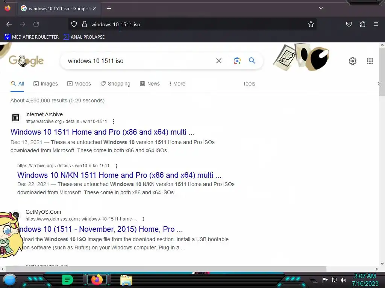Open Google quick settings gear
Viewport: 385px width, 288px height.
(353, 61)
